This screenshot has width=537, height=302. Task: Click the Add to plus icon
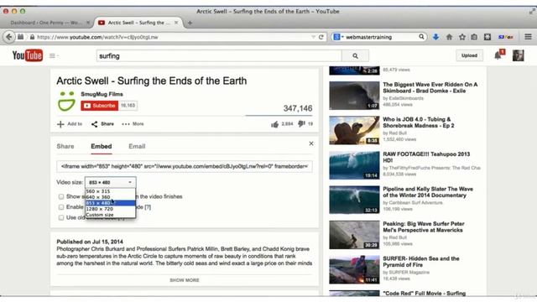(x=60, y=124)
